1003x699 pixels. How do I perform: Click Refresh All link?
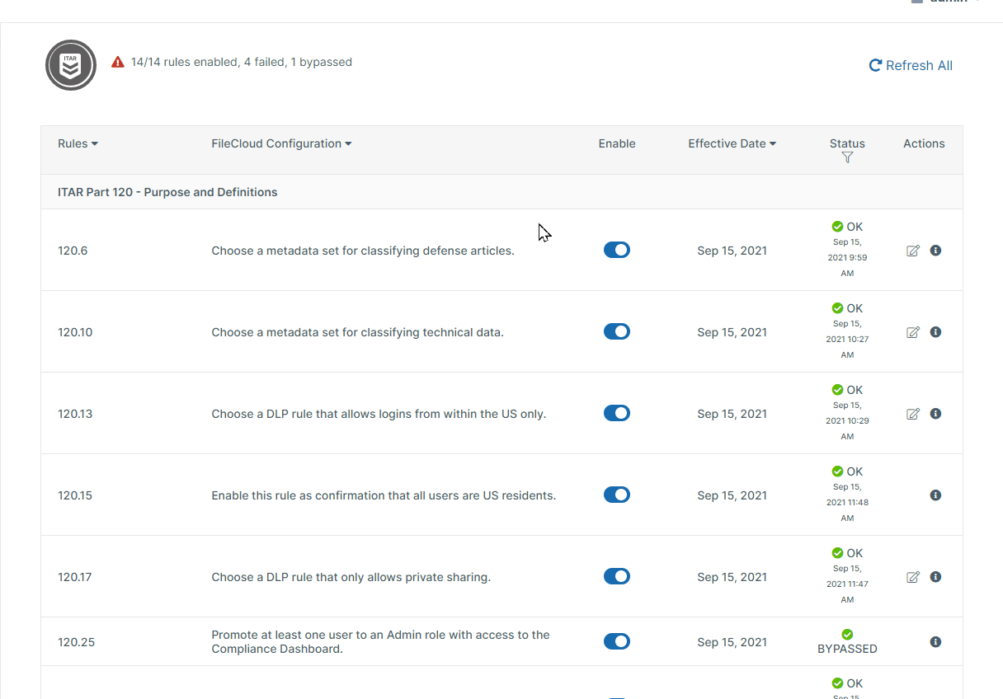[911, 65]
